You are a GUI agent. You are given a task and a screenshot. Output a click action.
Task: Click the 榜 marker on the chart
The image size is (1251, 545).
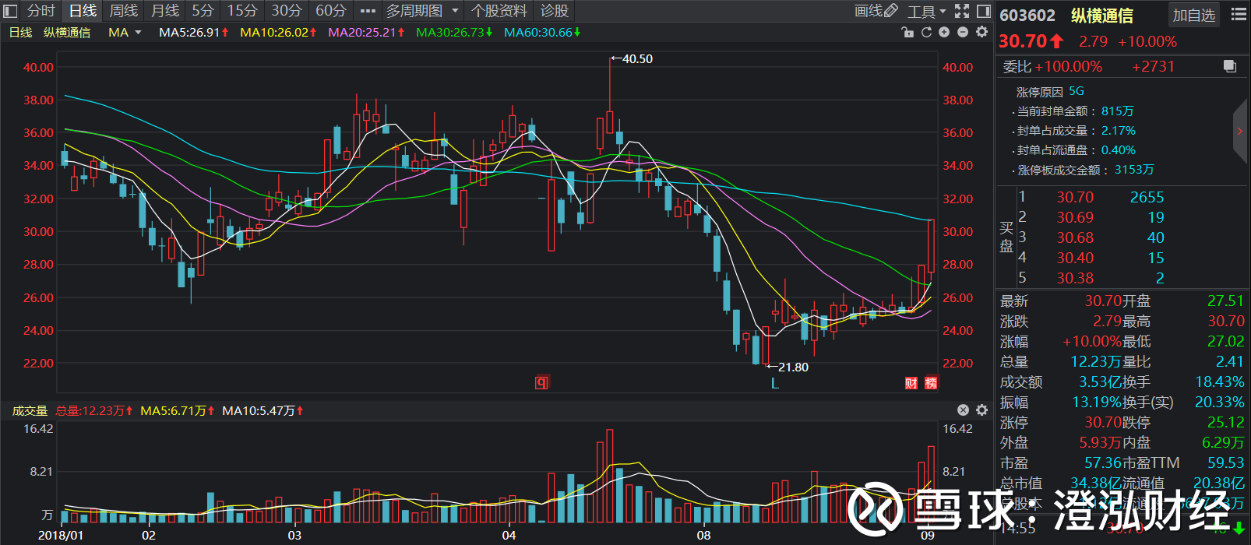[931, 382]
